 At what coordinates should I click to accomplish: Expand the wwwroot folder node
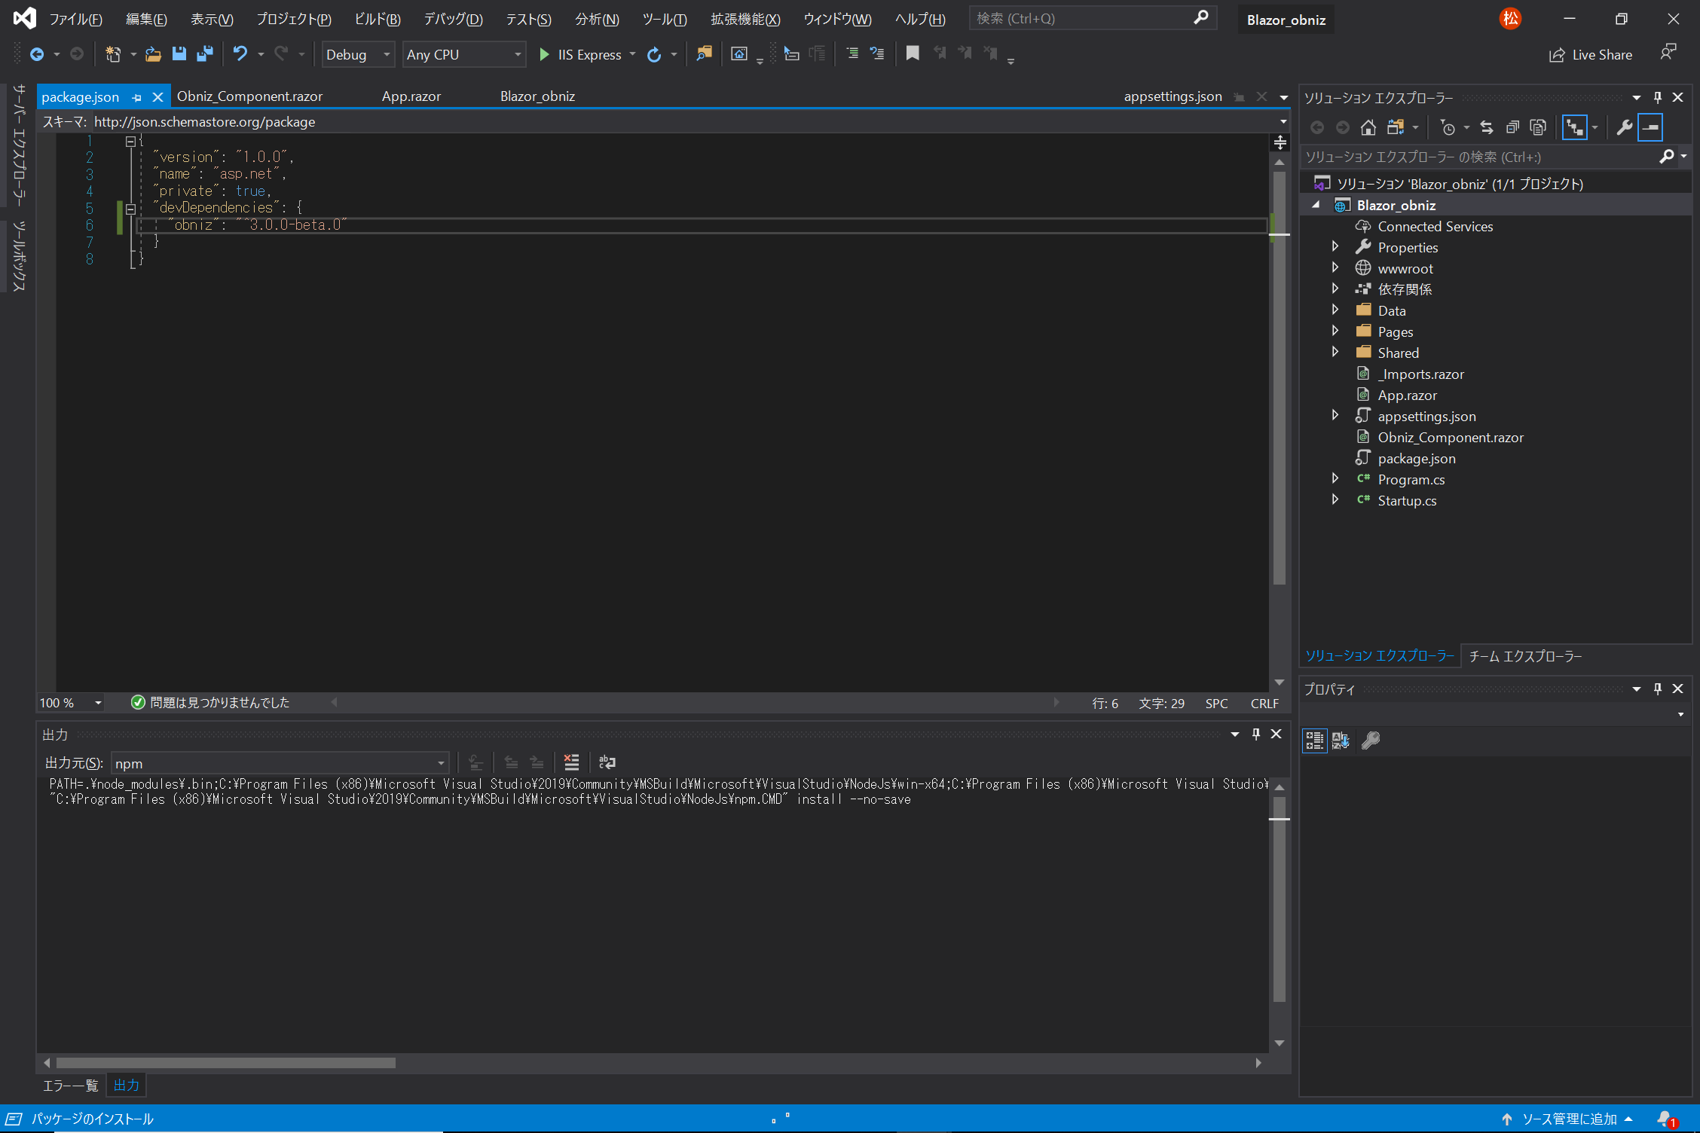1335,268
